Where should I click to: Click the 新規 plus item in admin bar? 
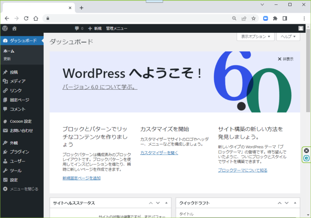click(95, 28)
